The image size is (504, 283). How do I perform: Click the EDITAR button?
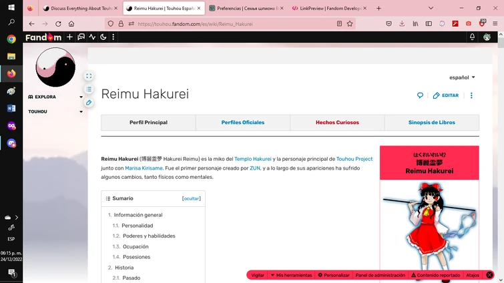tap(446, 95)
